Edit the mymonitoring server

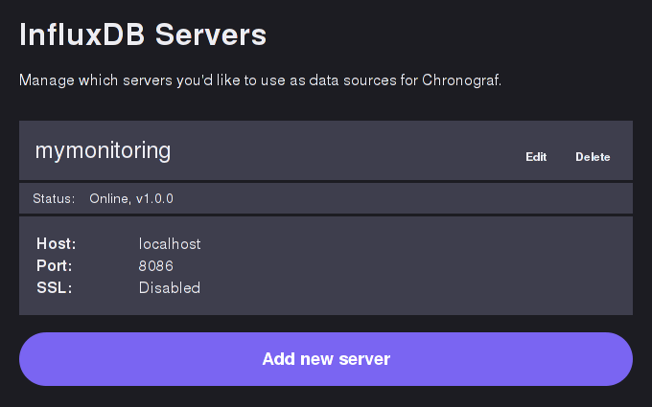tap(536, 157)
